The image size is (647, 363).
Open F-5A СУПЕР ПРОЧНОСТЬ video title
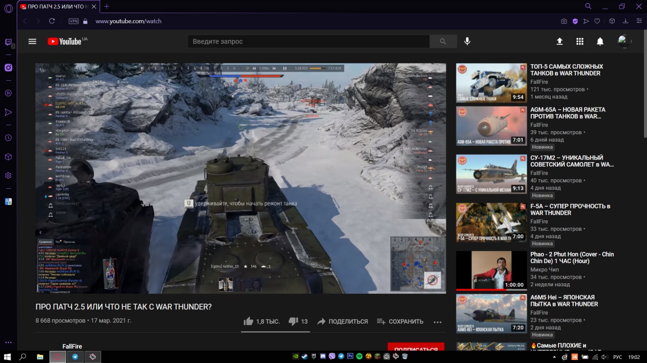point(570,209)
